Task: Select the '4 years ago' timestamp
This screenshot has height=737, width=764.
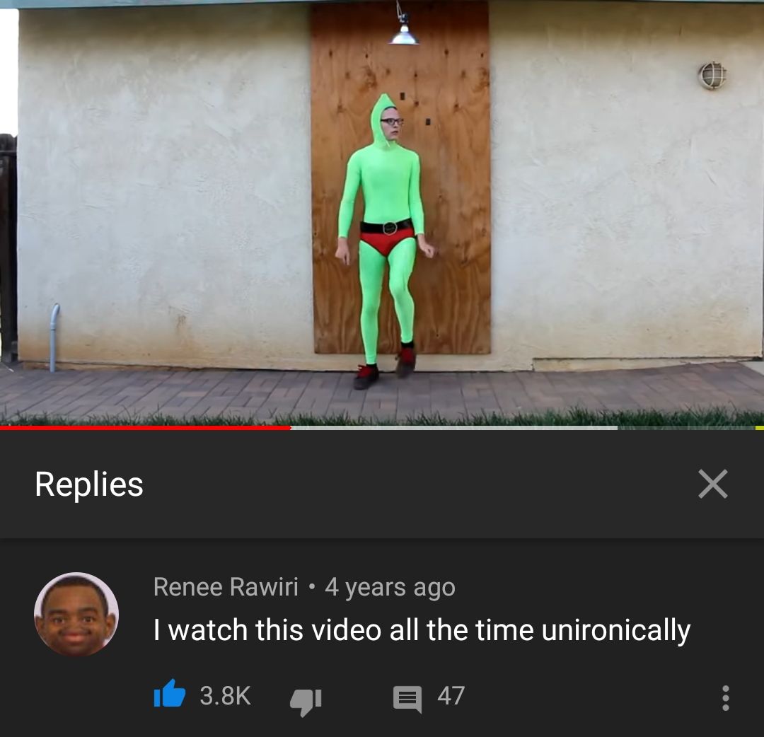Action: tap(390, 587)
